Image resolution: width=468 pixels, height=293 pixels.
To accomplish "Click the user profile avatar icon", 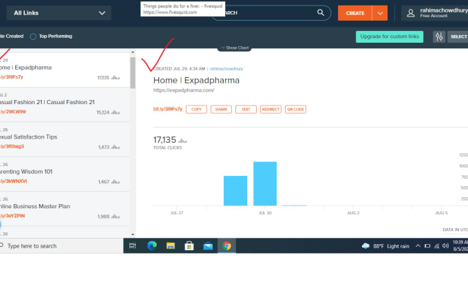I will pyautogui.click(x=411, y=13).
